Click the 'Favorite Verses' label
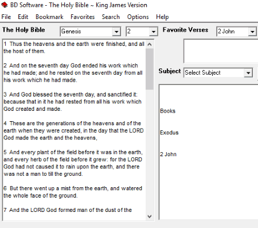Image resolution: width=258 pixels, height=228 pixels. [x=185, y=30]
